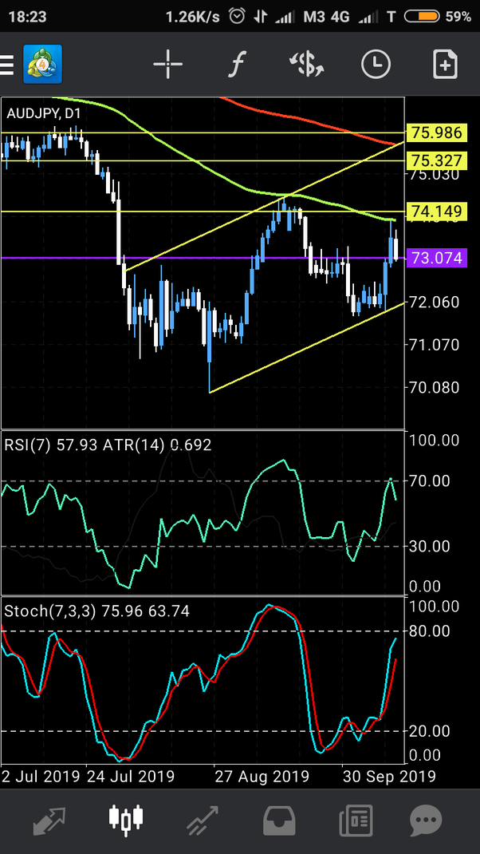Viewport: 480px width, 854px height.
Task: Tap the Stoch(7,3,3) indicator label
Action: 96,611
